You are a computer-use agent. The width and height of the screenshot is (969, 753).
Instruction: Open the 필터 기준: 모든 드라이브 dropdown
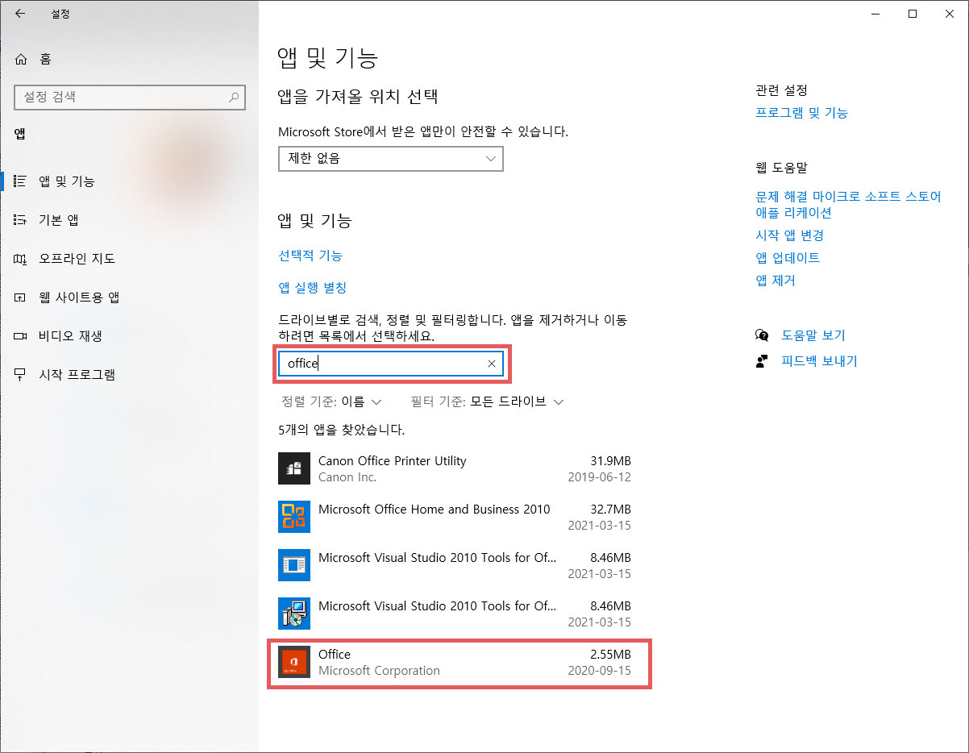click(487, 401)
